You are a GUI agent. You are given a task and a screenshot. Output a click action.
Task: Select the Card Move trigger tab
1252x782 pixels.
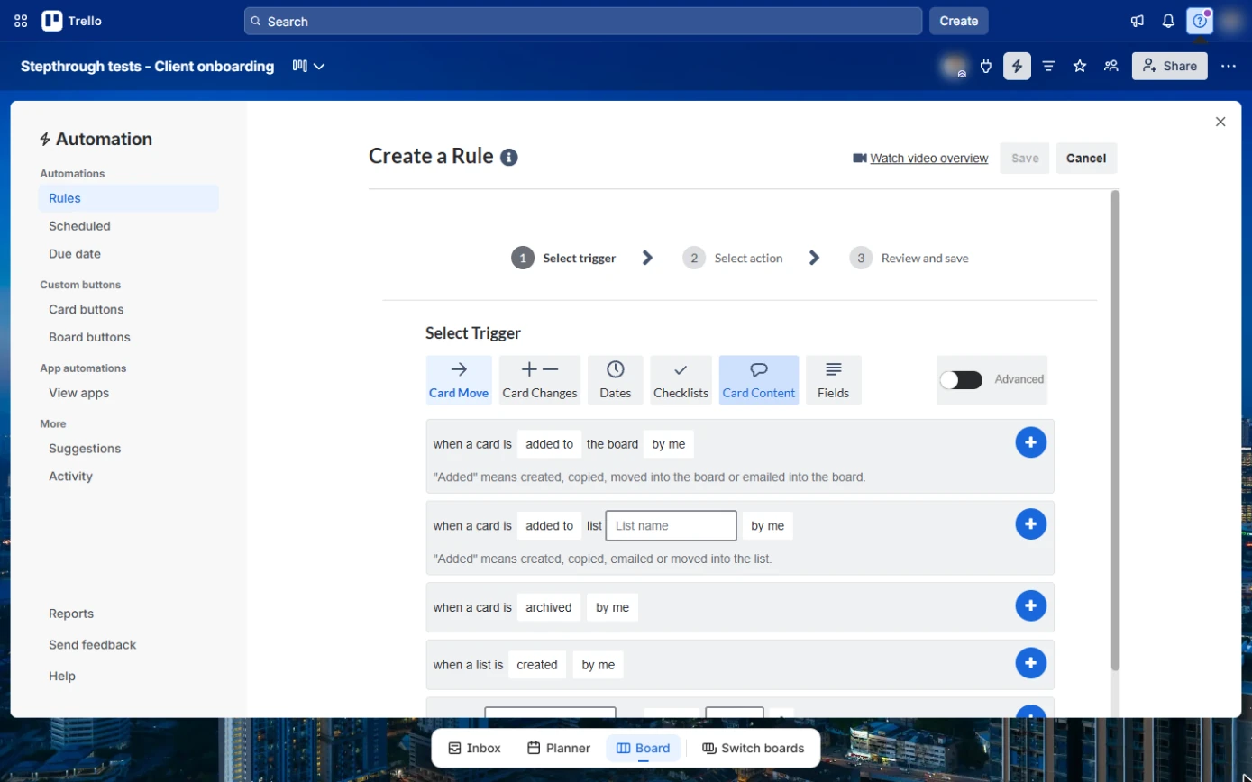pos(459,379)
